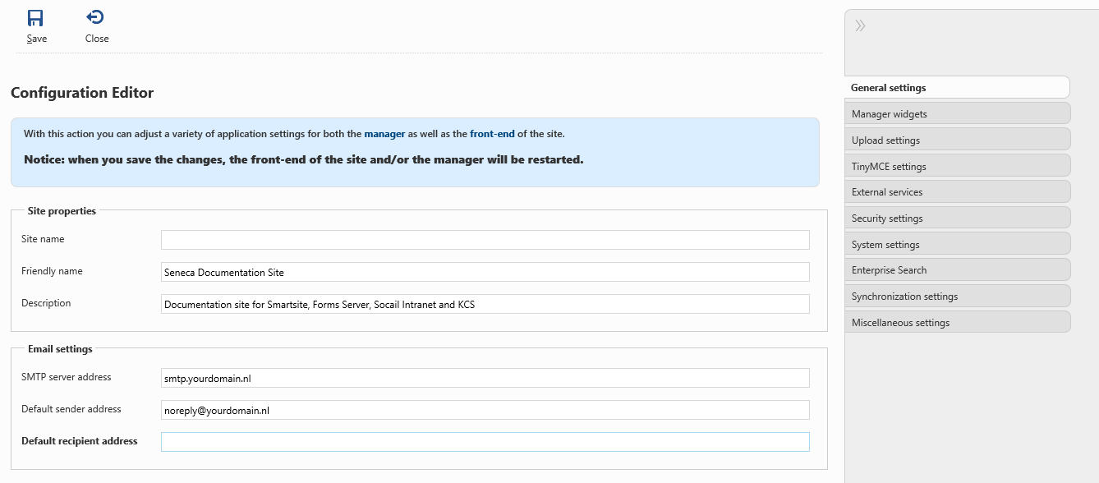Click the Close back-arrow icon
Viewport: 1099px width, 483px height.
[x=95, y=17]
